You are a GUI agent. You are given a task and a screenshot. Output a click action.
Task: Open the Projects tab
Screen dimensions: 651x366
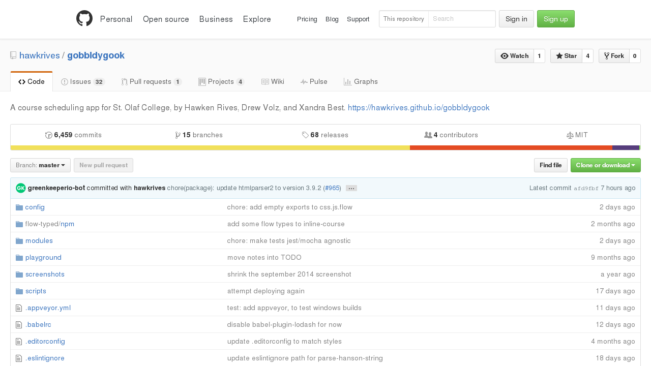click(222, 81)
